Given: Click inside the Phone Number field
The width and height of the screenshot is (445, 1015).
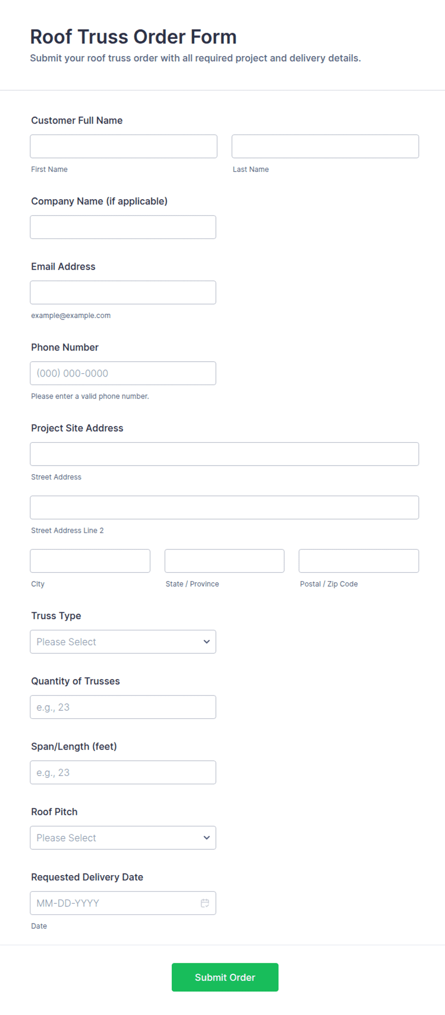Looking at the screenshot, I should (123, 373).
